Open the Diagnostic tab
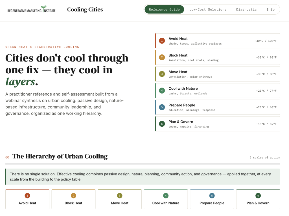Viewport: 289px width, 216px height. coord(246,9)
